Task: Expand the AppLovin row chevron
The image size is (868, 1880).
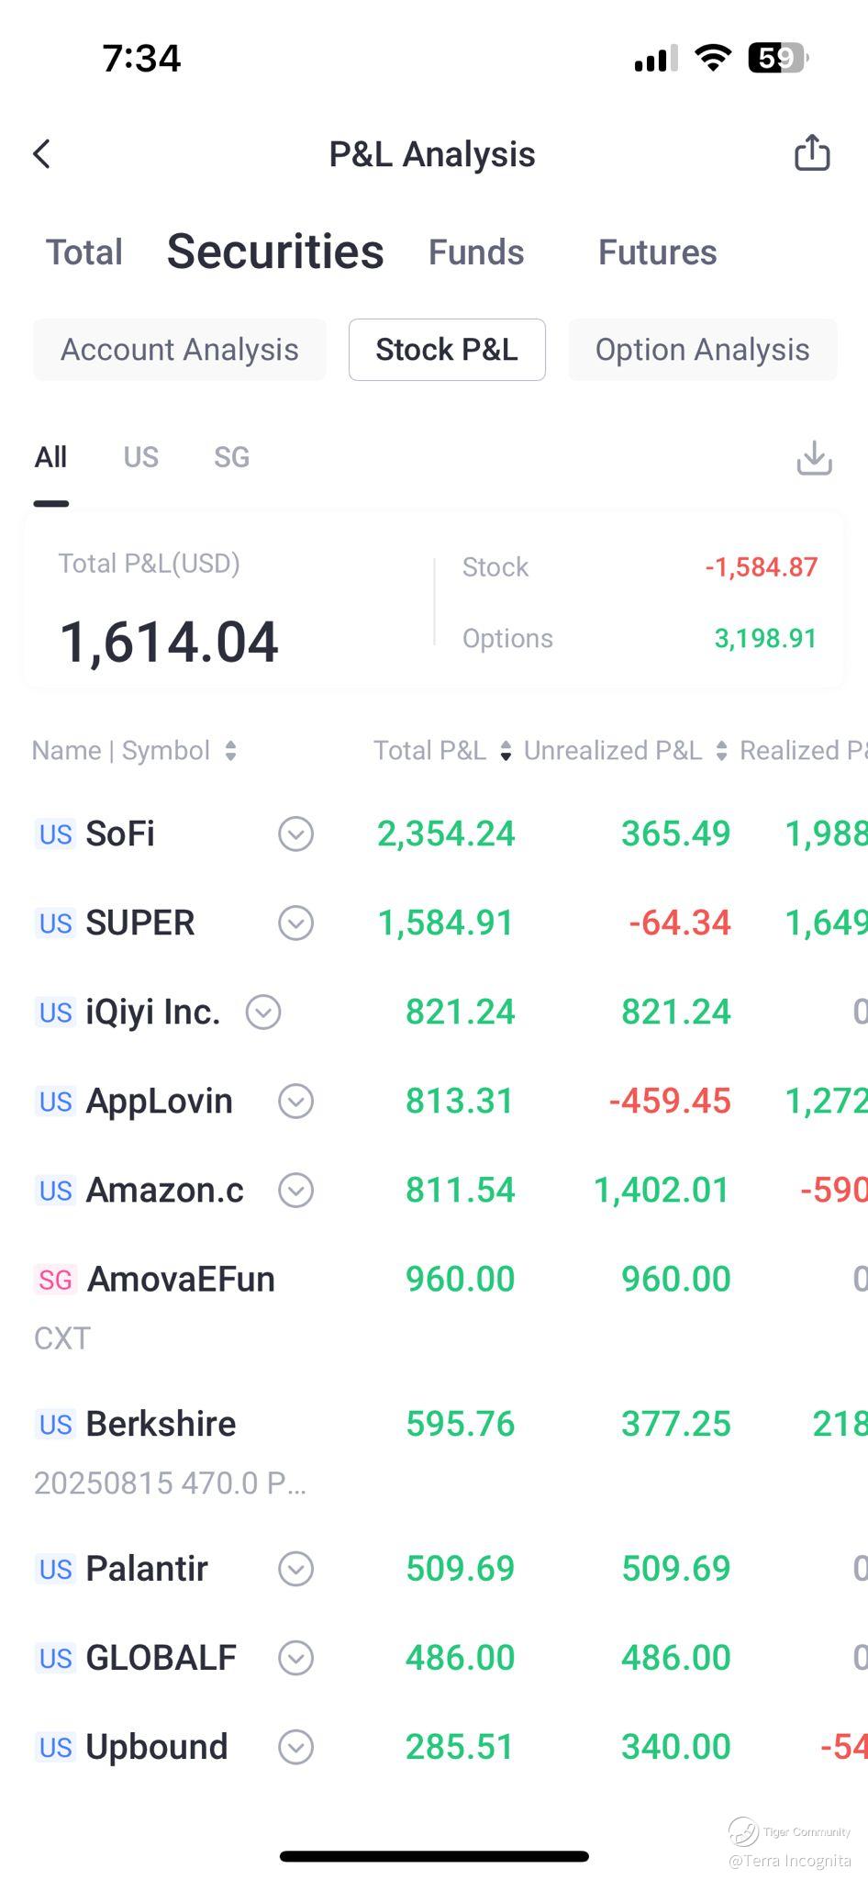Action: pos(295,1102)
